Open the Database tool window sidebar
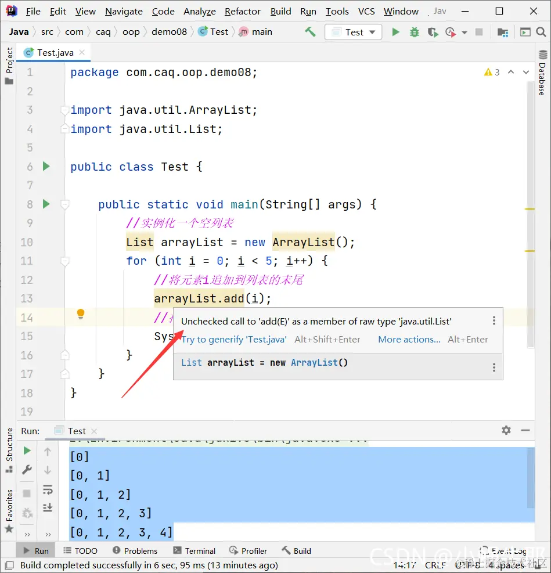The height and width of the screenshot is (573, 551). pos(543,73)
